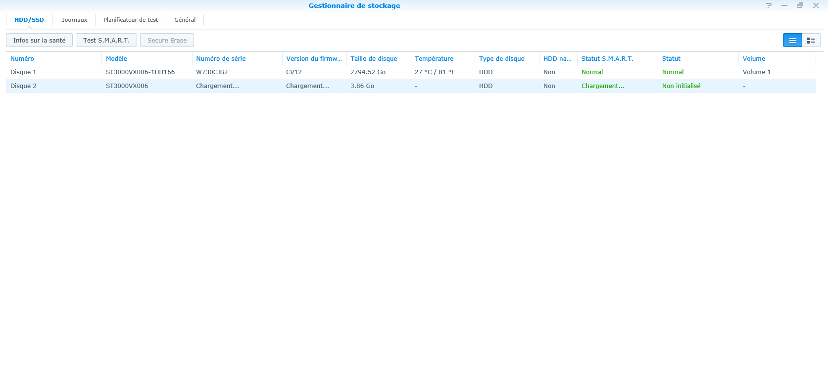Sort by Modèle column header

coord(116,58)
